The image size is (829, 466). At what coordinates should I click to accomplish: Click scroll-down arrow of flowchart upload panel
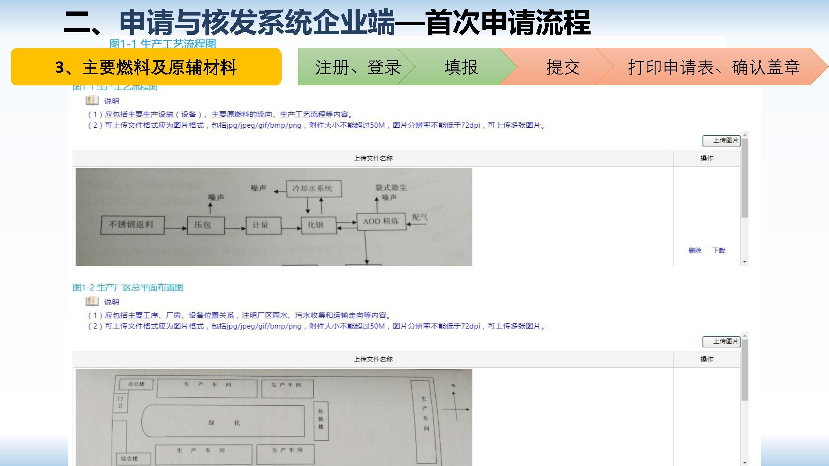click(x=745, y=262)
